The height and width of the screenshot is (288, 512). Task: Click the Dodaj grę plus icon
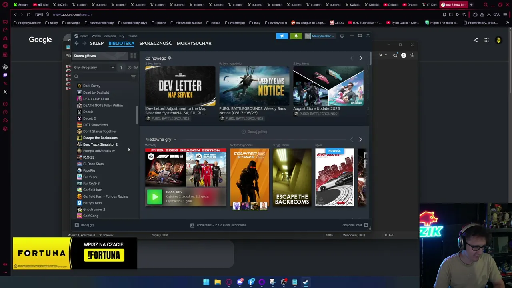(77, 225)
